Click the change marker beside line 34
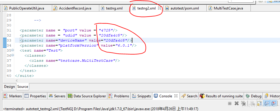 (x=5, y=45)
